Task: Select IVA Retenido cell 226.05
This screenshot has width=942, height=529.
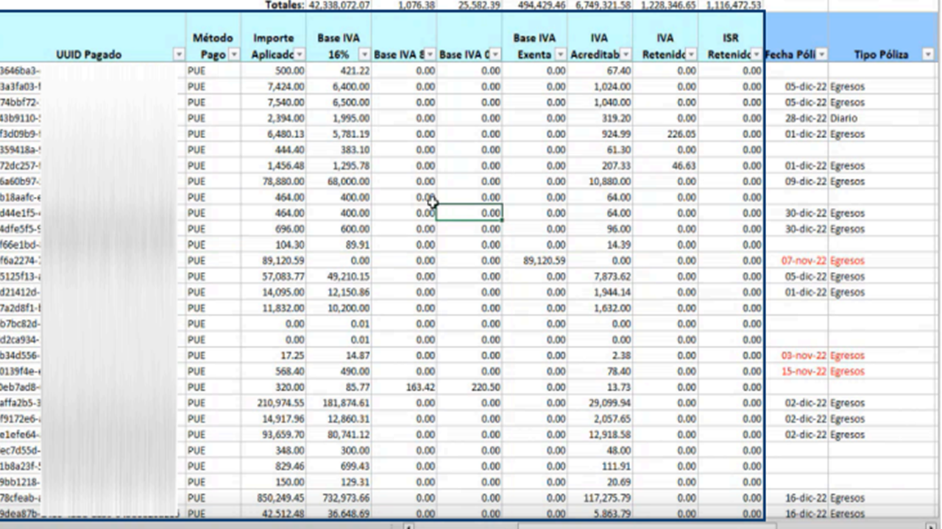Action: [665, 134]
